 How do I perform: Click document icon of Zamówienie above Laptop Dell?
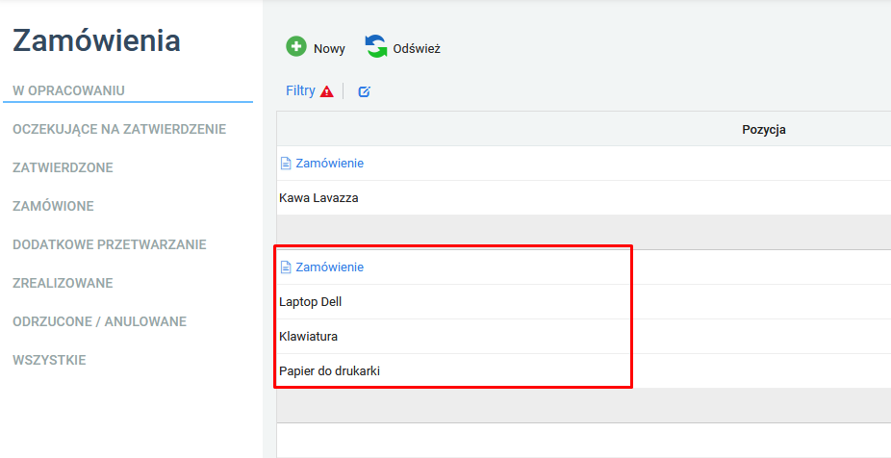[287, 267]
